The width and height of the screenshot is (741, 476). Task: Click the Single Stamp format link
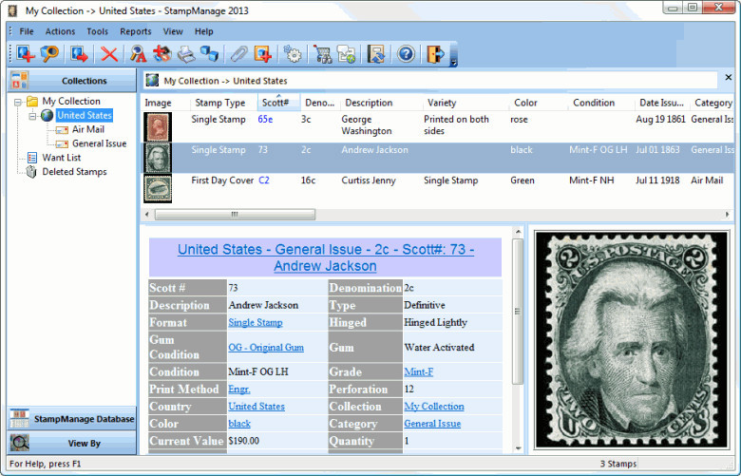coord(256,322)
